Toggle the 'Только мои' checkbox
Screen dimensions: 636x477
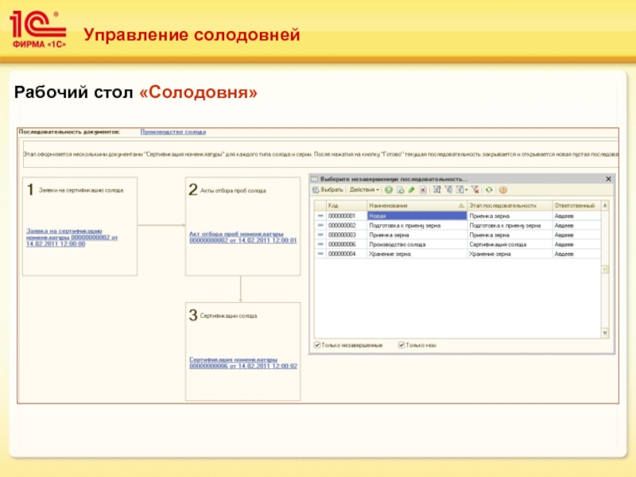point(402,345)
